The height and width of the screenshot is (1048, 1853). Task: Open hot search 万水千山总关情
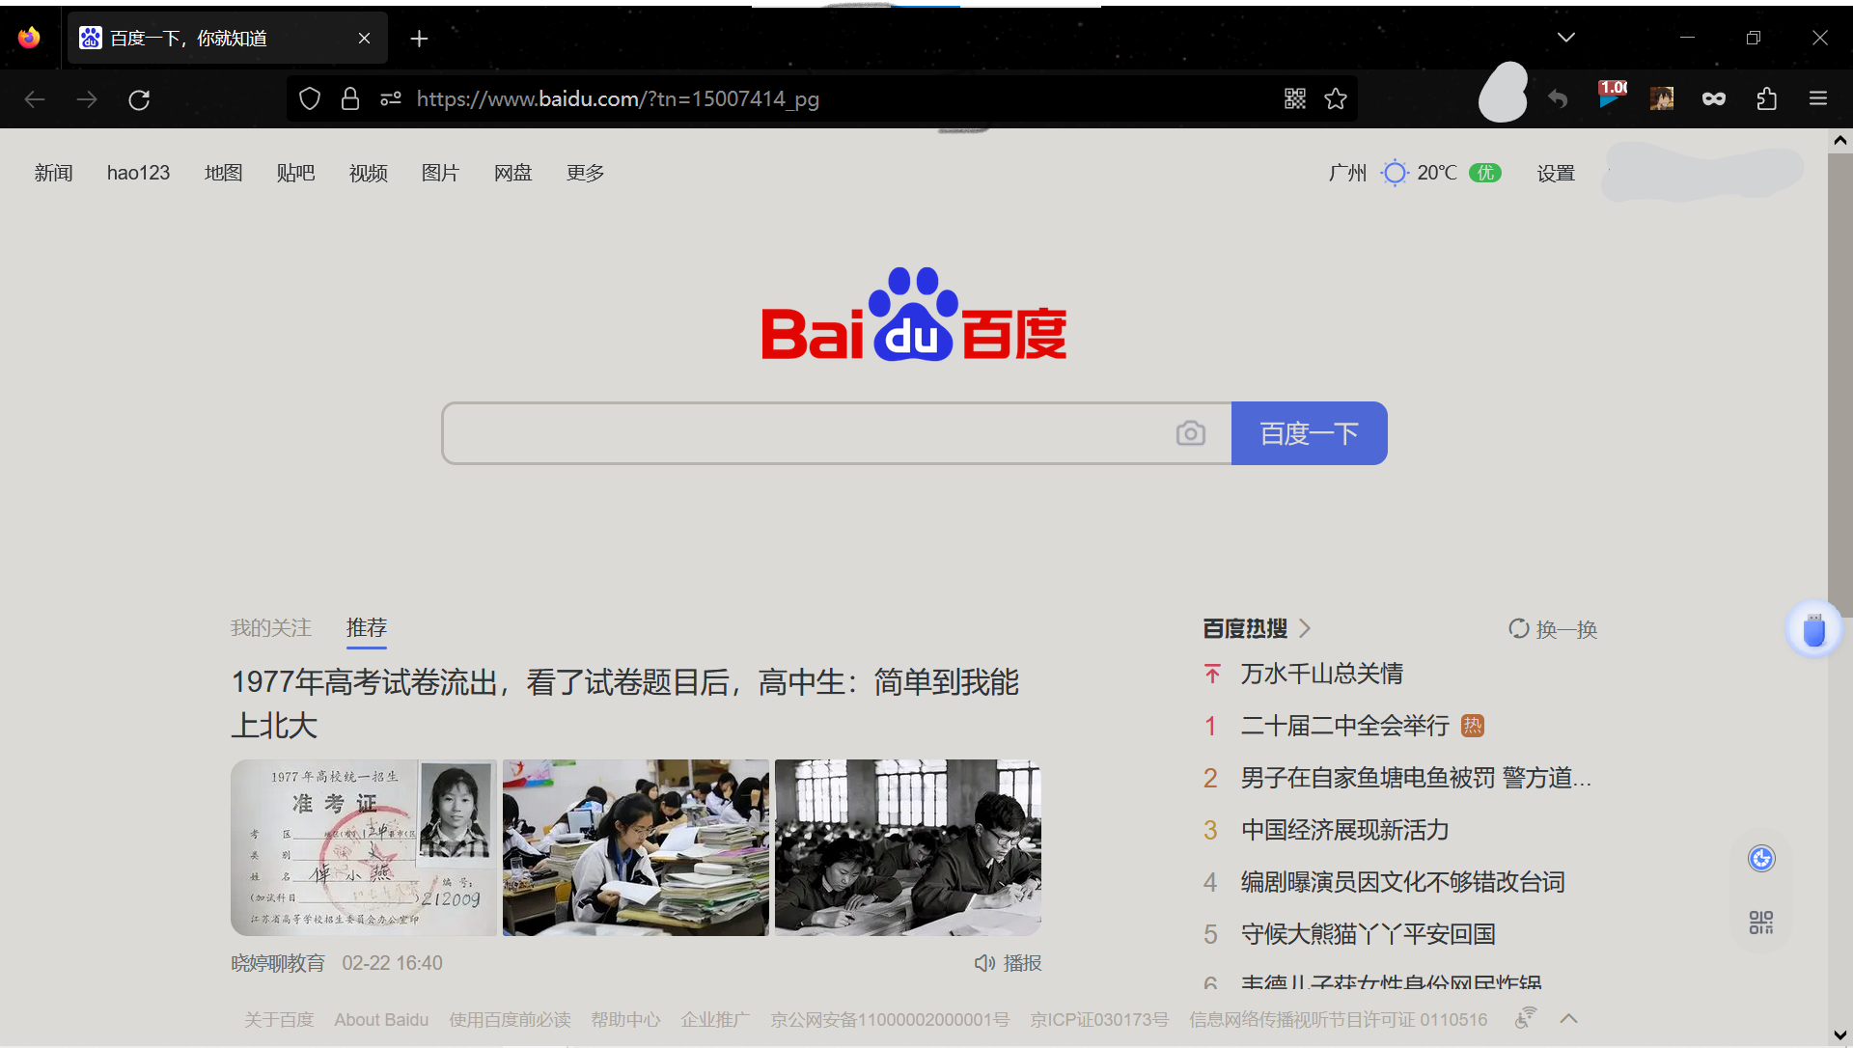click(1321, 674)
